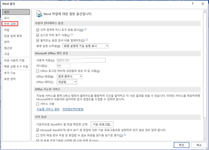Image resolution: width=209 pixels, height=150 pixels.
Task: Toggle 끌어오는 동안 문서 내용 업데이트 checkbox
Action: pos(37,40)
